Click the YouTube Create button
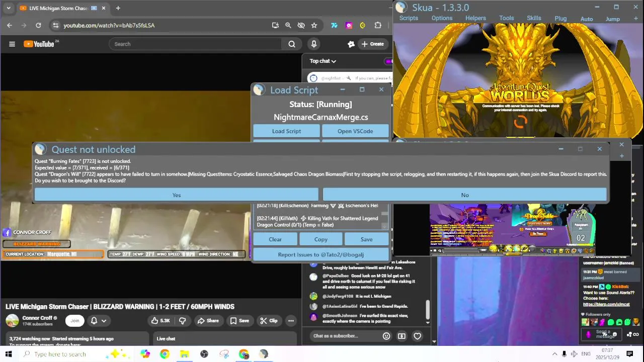644x362 pixels. (x=372, y=44)
